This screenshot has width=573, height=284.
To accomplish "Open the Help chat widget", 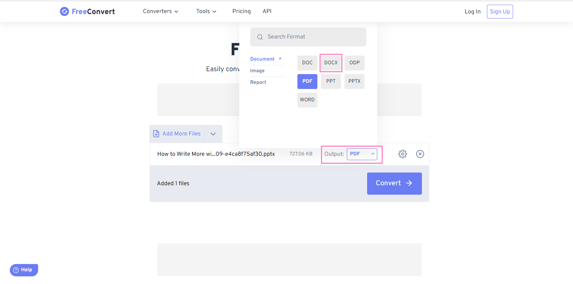I will [x=24, y=270].
